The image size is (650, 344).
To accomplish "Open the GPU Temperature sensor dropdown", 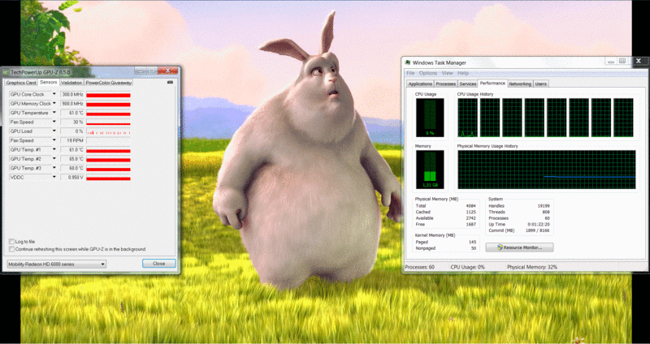I will pos(54,113).
